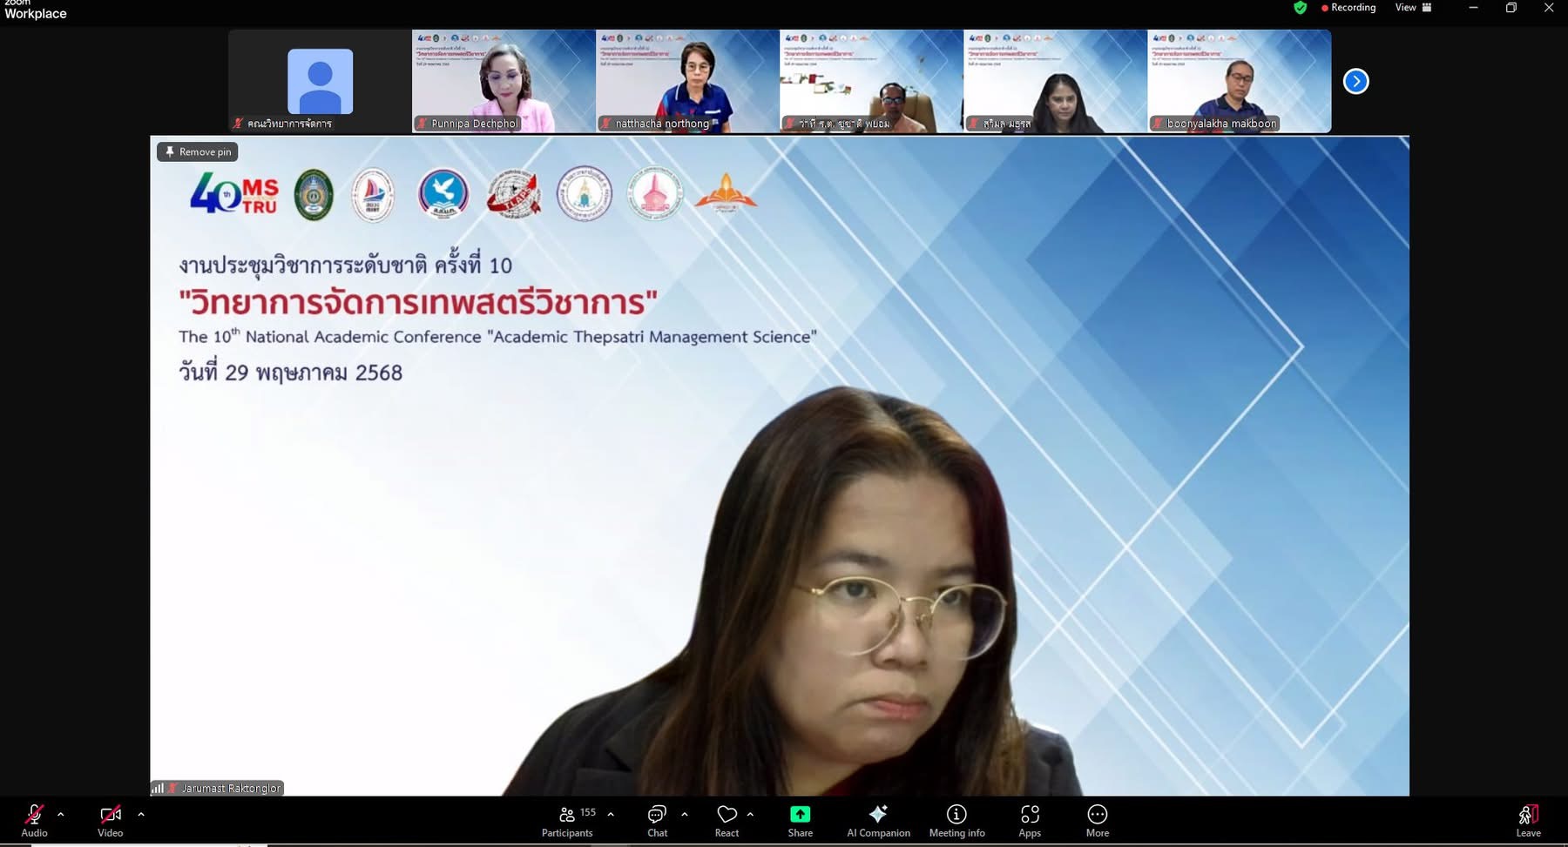
Task: Leave the meeting
Action: click(x=1528, y=820)
